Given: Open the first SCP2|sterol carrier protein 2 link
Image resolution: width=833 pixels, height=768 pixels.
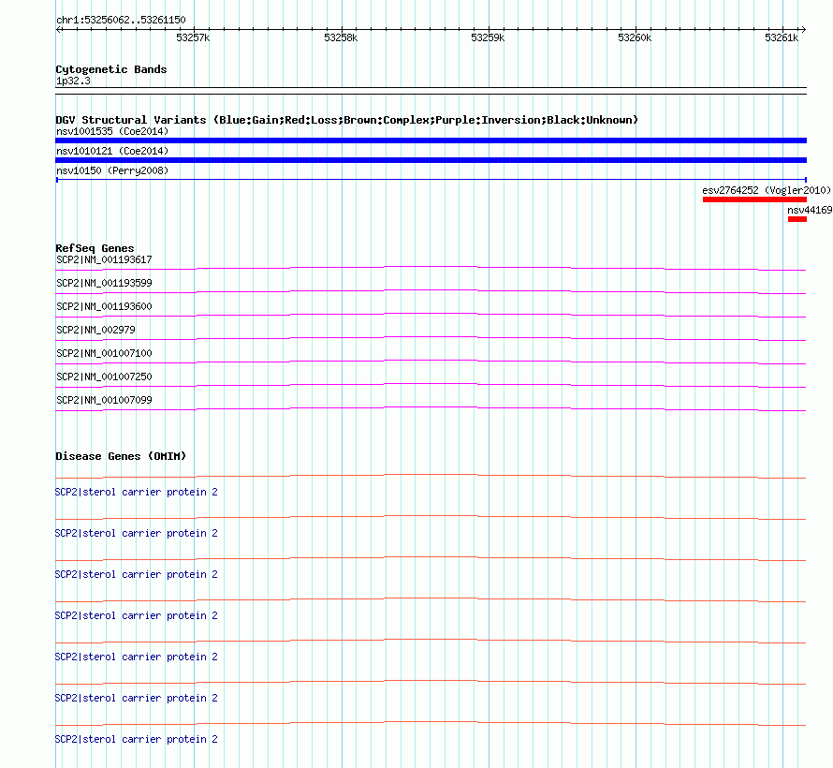Looking at the screenshot, I should point(137,492).
